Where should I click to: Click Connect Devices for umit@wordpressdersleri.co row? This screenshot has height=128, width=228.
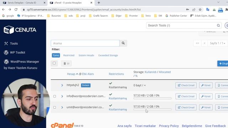[x=222, y=107]
